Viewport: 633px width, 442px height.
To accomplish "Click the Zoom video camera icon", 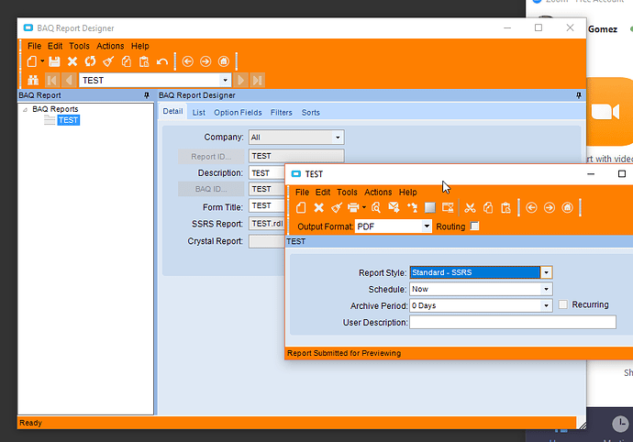I will click(x=605, y=112).
